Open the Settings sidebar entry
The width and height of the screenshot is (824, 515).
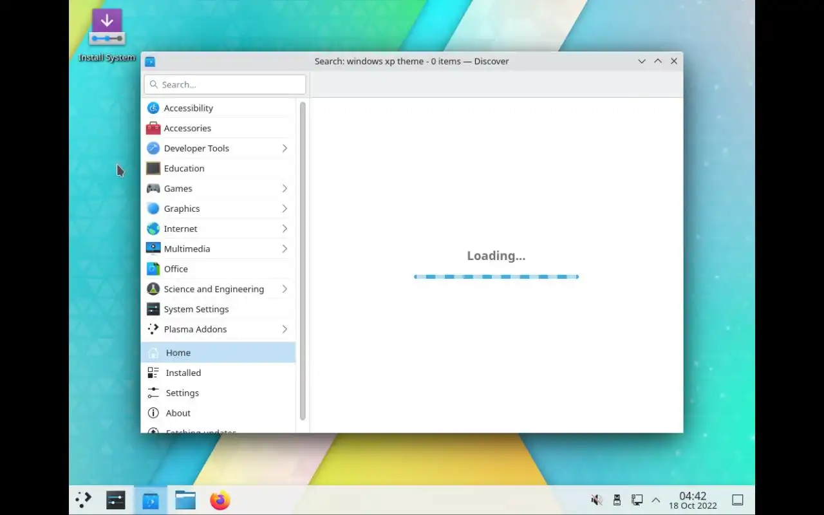pyautogui.click(x=218, y=393)
